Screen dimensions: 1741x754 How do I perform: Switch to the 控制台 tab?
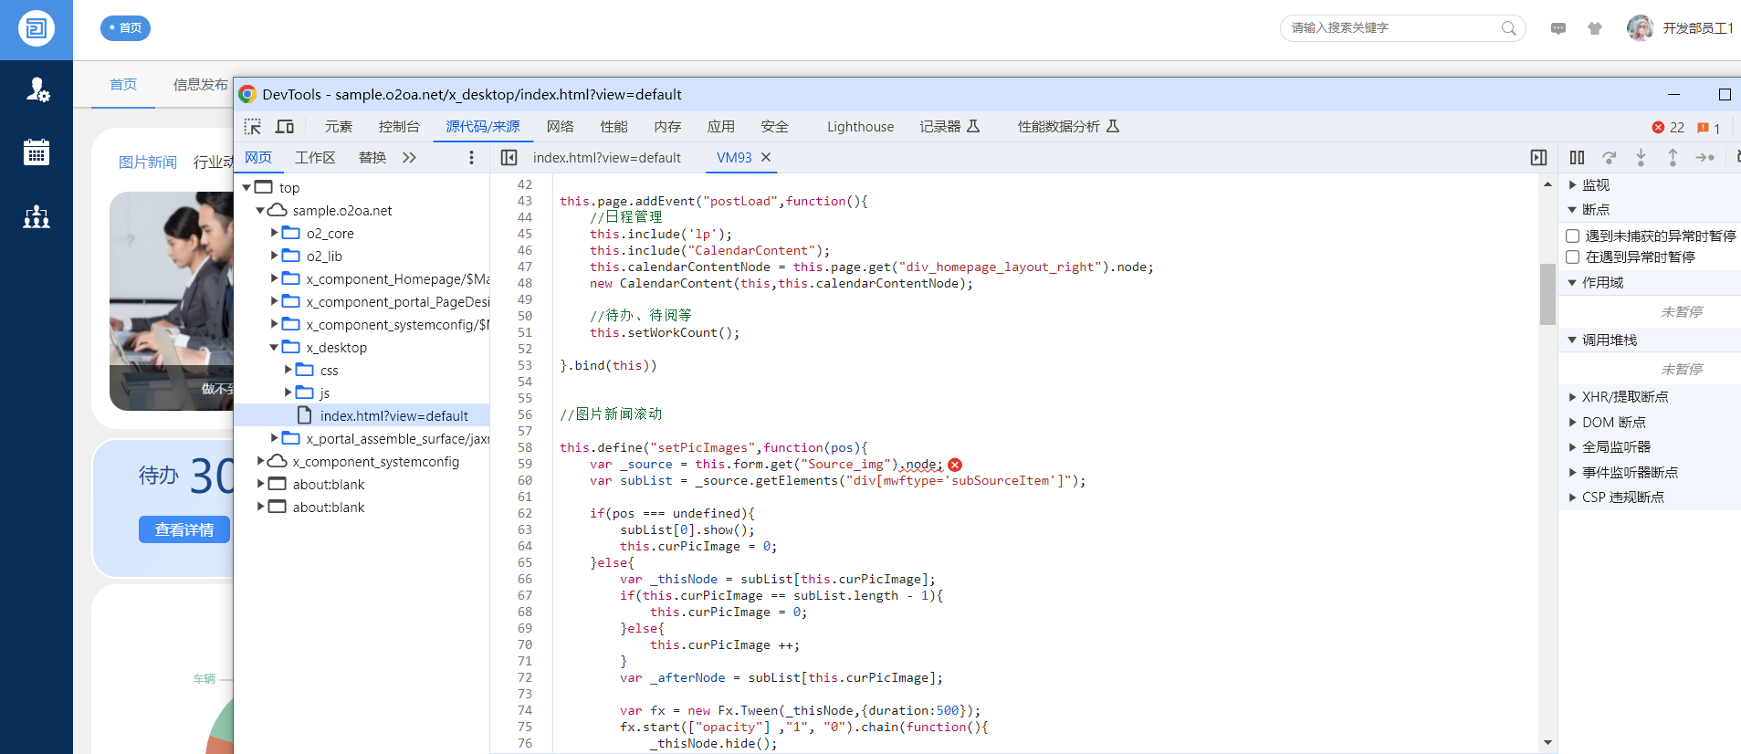(399, 127)
